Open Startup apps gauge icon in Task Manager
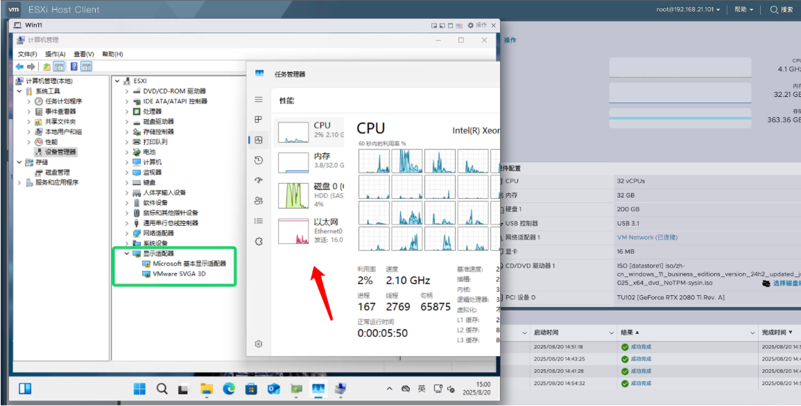This screenshot has width=801, height=406. [259, 180]
